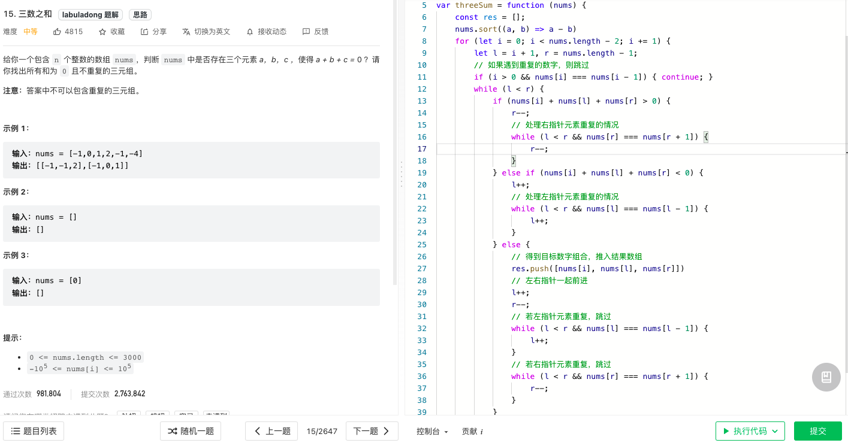Click the output [[-1,-1,2],[-1,0,1]] text

[x=82, y=166]
